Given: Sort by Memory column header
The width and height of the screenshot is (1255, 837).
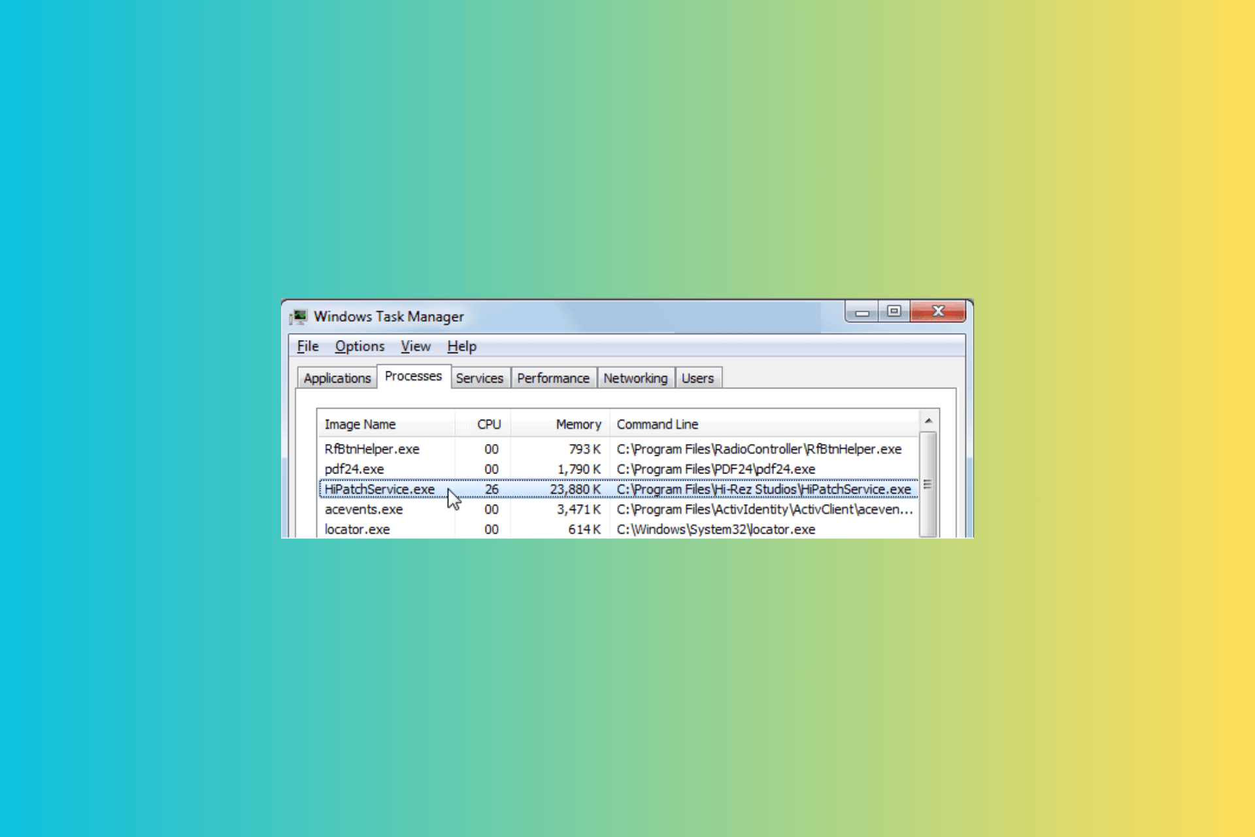Looking at the screenshot, I should click(560, 424).
